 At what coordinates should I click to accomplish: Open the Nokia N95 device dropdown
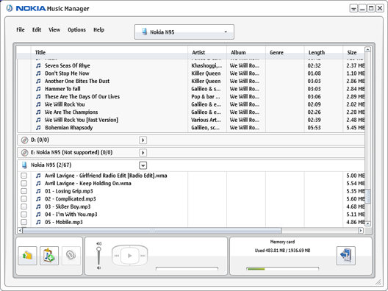pyautogui.click(x=184, y=32)
